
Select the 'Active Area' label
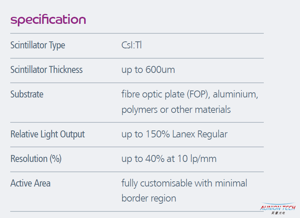tap(30, 183)
